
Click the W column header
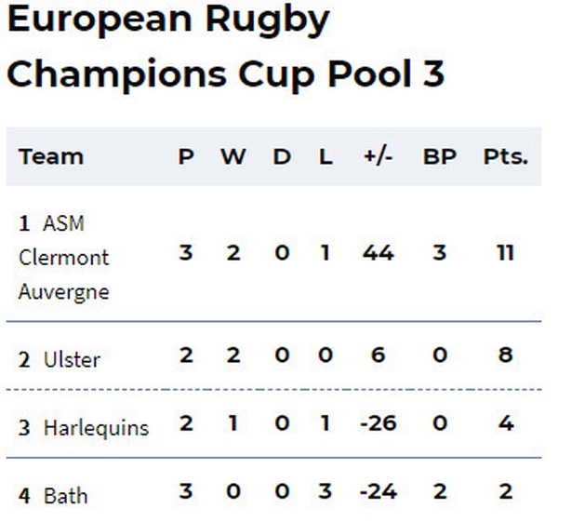[x=233, y=156]
